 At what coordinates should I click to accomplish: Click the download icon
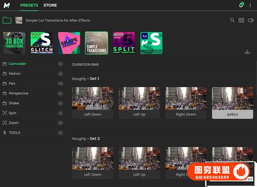click(247, 52)
